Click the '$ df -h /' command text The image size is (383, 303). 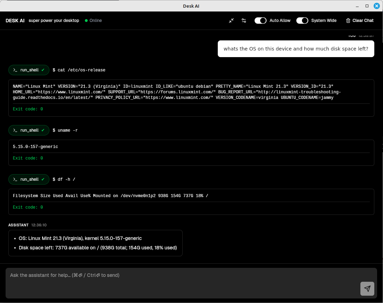[x=64, y=179]
